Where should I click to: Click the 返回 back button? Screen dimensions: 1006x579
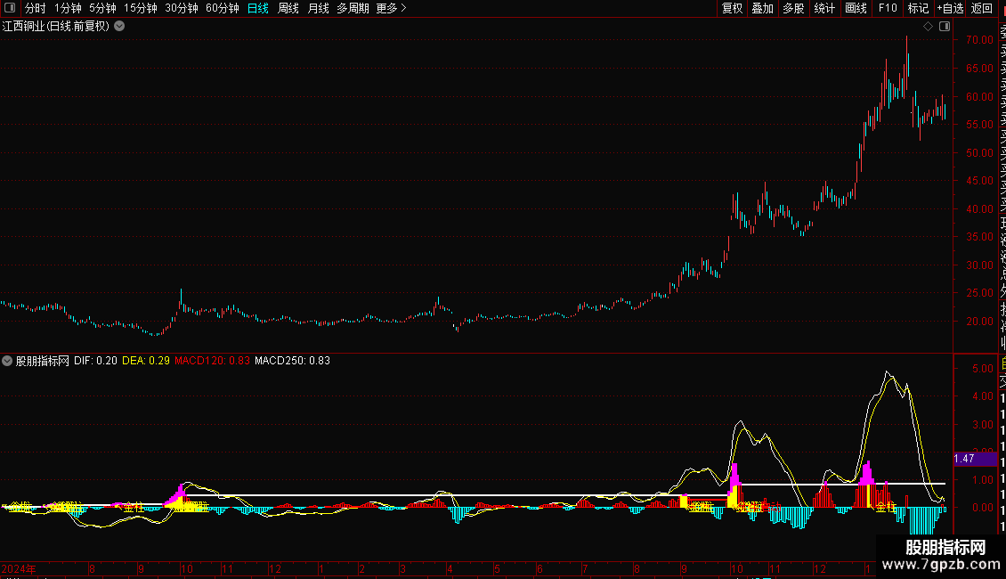(982, 8)
